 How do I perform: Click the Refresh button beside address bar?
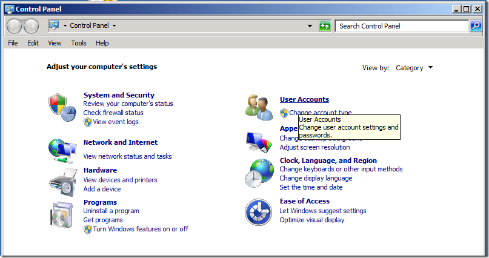coord(325,26)
